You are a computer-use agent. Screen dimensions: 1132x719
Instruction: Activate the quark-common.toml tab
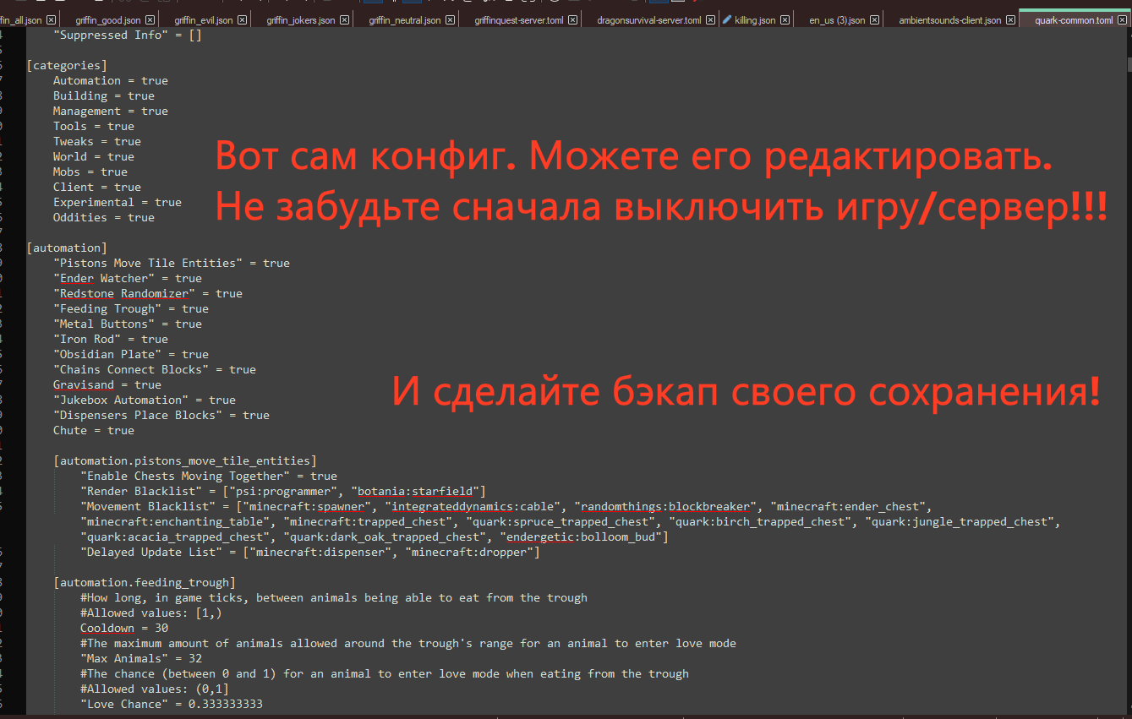1074,19
